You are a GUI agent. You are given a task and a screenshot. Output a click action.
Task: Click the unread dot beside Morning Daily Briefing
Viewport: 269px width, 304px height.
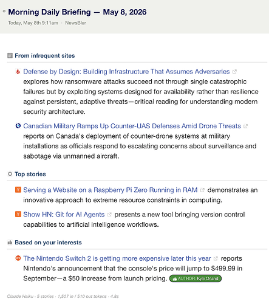pos(4,12)
